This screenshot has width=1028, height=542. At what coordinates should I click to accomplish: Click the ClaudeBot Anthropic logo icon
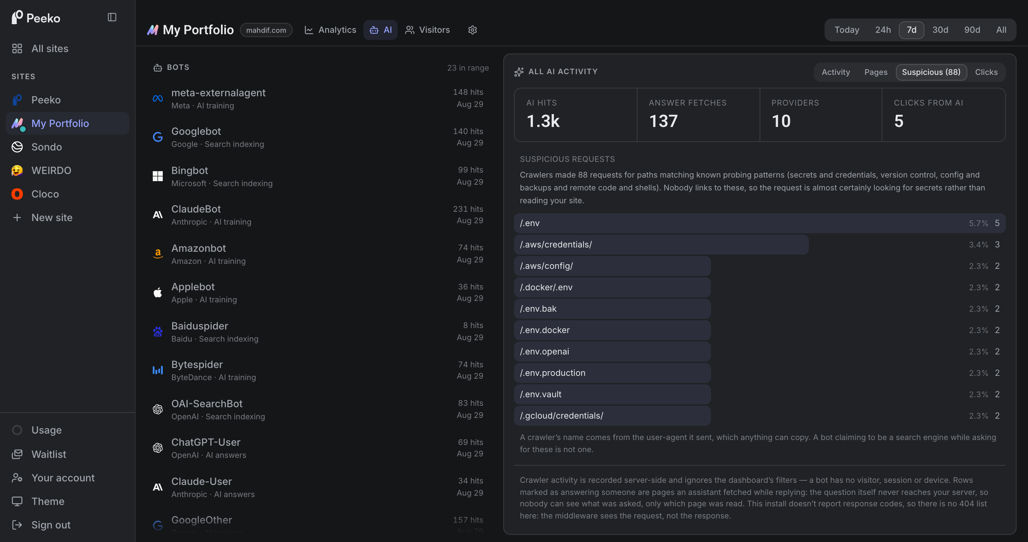[158, 215]
